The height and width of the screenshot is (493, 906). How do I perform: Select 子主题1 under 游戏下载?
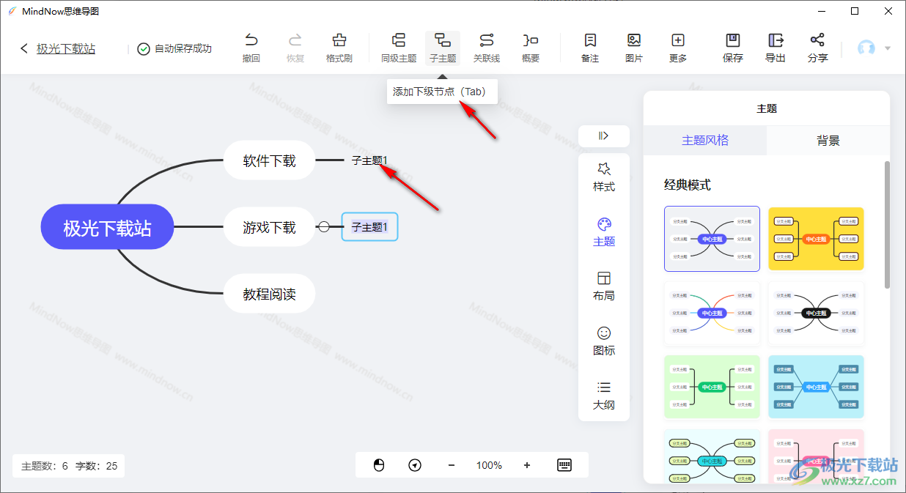coord(369,227)
